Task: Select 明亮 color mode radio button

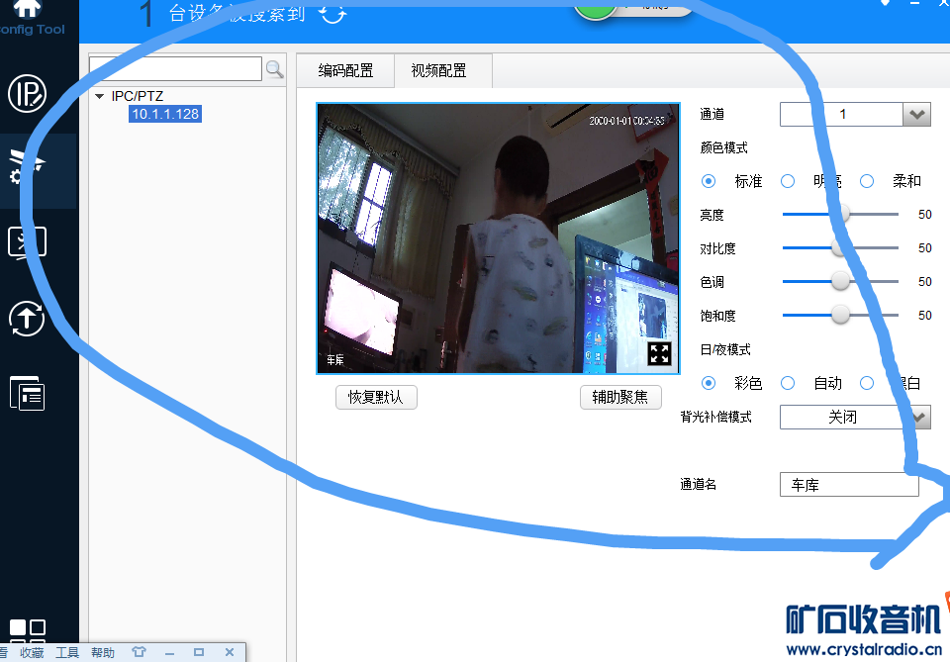Action: pos(788,181)
